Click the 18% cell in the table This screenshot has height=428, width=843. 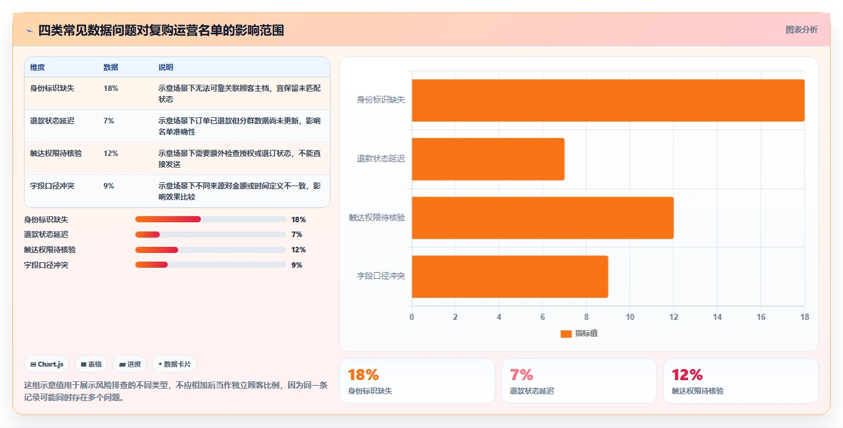pyautogui.click(x=111, y=88)
